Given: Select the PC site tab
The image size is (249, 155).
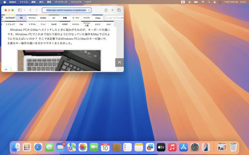Looking at the screenshot, I should [x=21, y=18].
